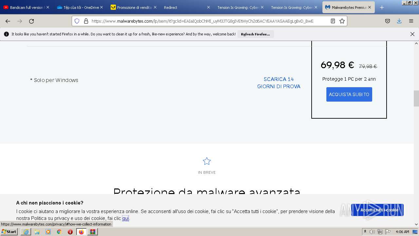This screenshot has height=236, width=419.
Task: Click the Refresh Firefox button
Action: pos(255,34)
